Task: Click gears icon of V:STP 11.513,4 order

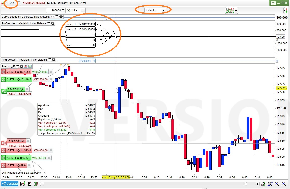Action: pyautogui.click(x=3, y=150)
